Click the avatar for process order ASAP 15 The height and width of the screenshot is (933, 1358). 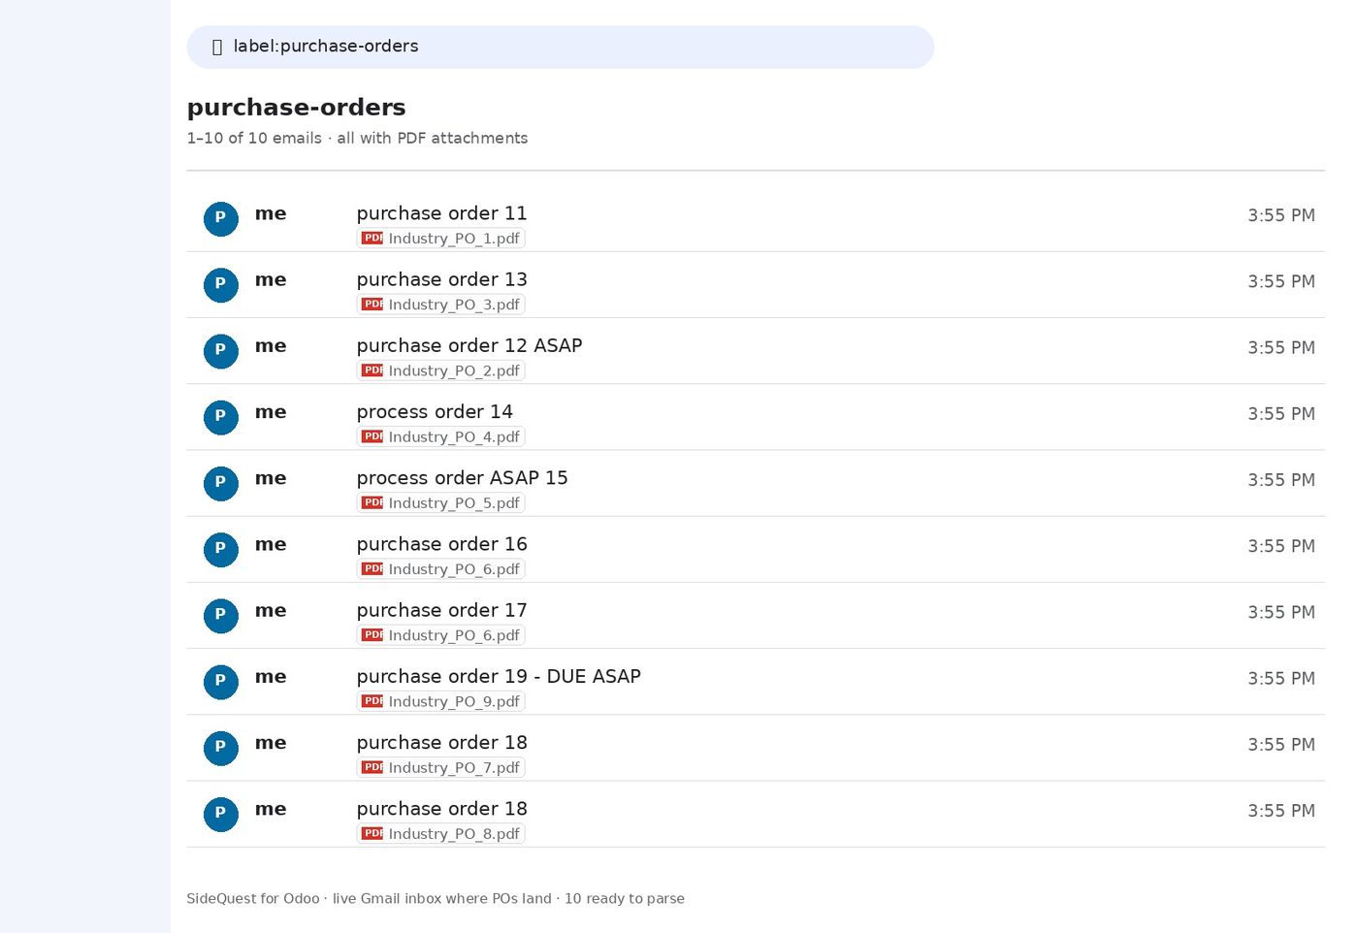(221, 483)
